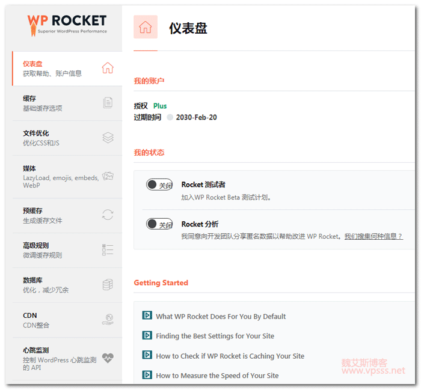
Task: Click the 授权 label
Action: click(x=141, y=106)
